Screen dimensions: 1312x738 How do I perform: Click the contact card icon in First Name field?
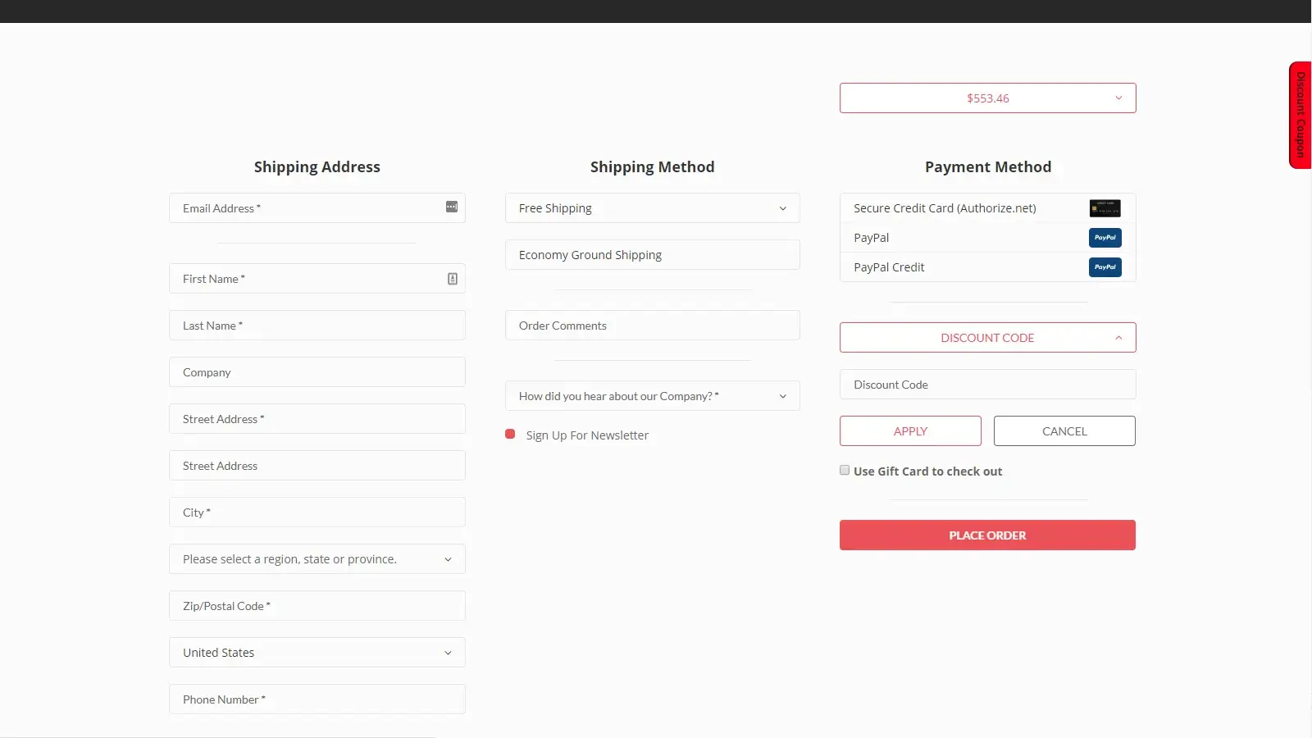452,279
